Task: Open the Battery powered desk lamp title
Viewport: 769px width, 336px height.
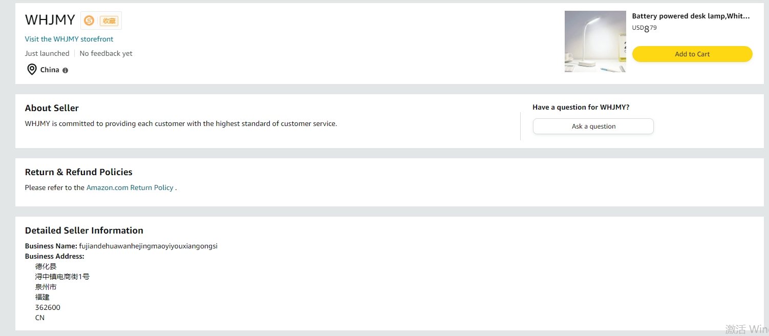Action: click(x=691, y=16)
